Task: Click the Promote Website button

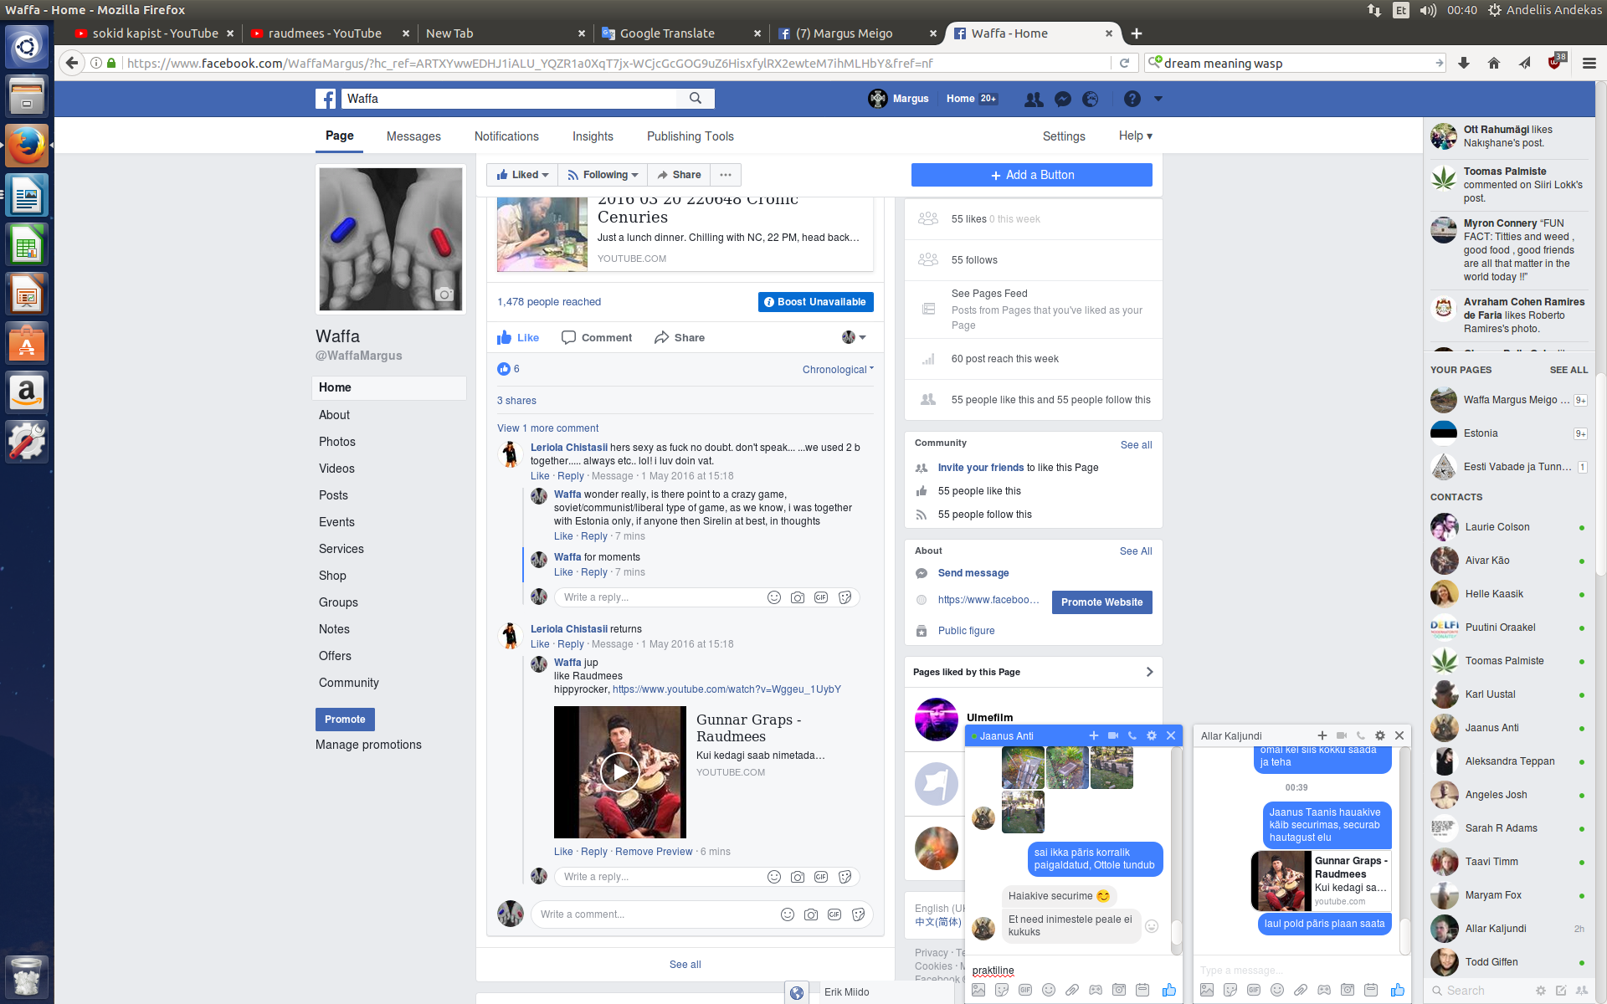Action: click(x=1101, y=602)
